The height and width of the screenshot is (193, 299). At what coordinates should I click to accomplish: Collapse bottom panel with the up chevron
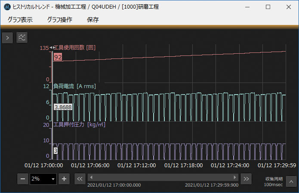290,180
